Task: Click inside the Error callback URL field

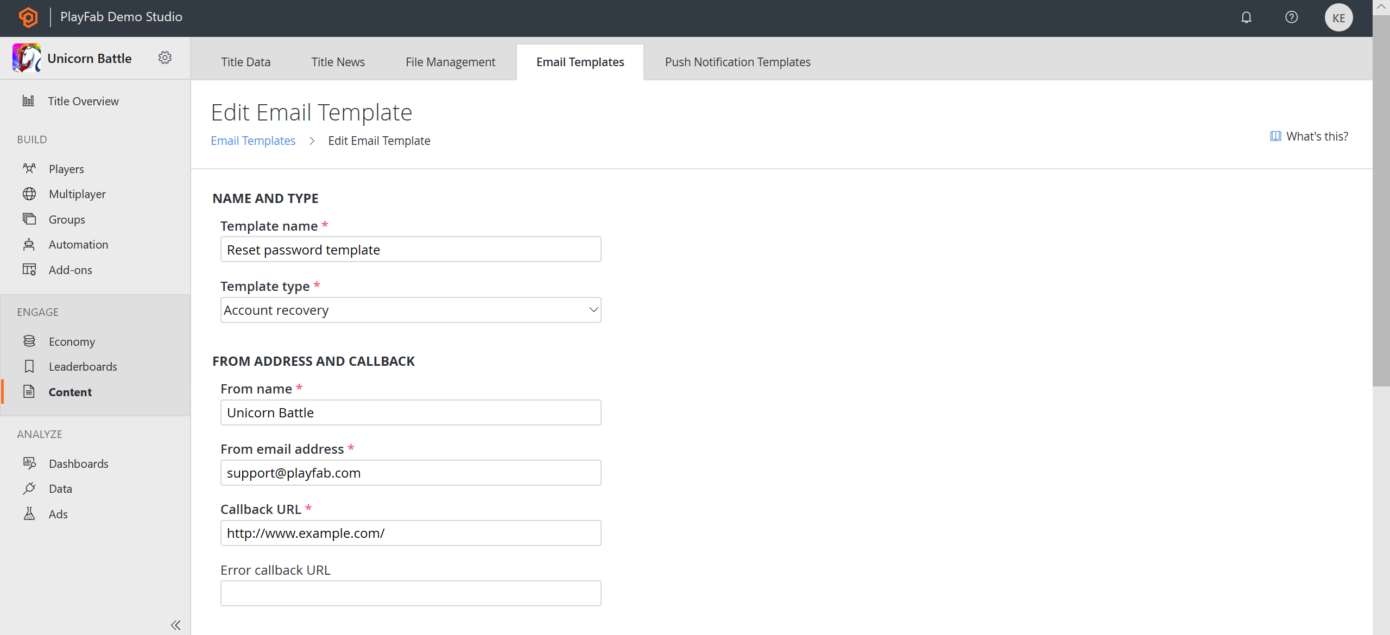Action: [x=410, y=593]
